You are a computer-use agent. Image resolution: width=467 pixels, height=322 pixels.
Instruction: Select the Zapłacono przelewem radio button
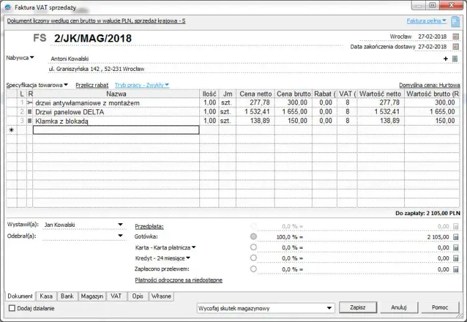(253, 269)
